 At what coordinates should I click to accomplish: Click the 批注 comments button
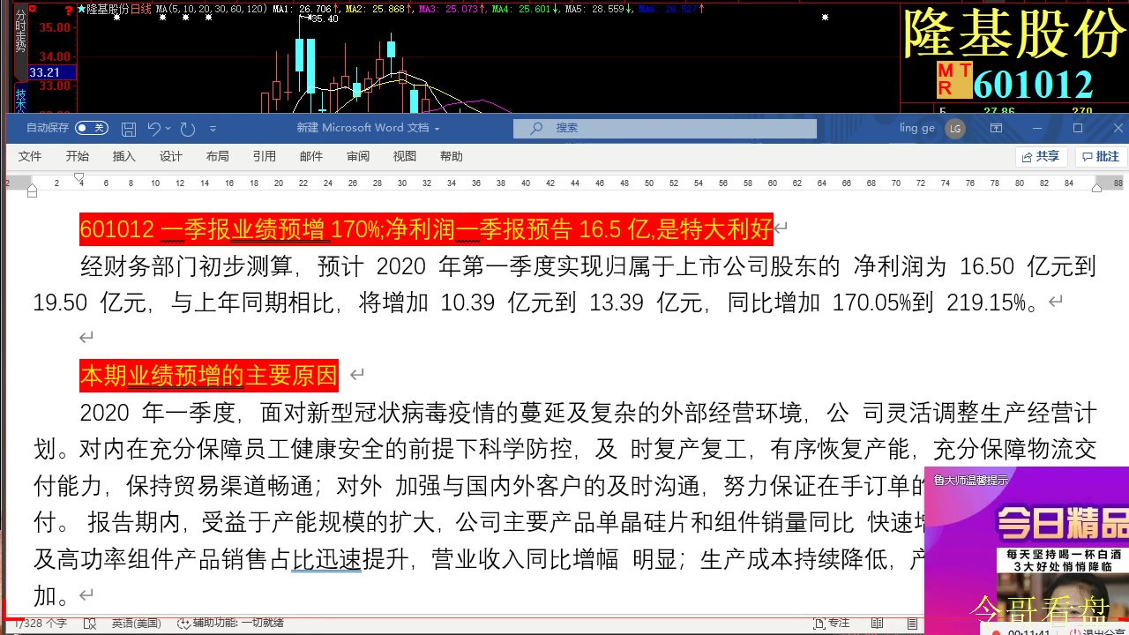tap(1100, 156)
